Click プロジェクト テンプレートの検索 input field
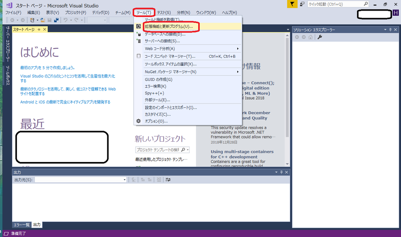401x237 pixels. (x=158, y=149)
